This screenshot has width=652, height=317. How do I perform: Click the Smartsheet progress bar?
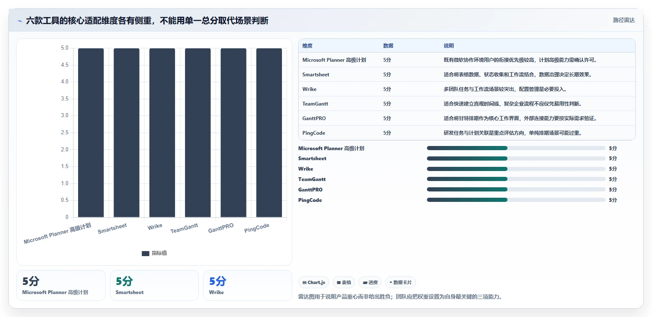pos(516,158)
